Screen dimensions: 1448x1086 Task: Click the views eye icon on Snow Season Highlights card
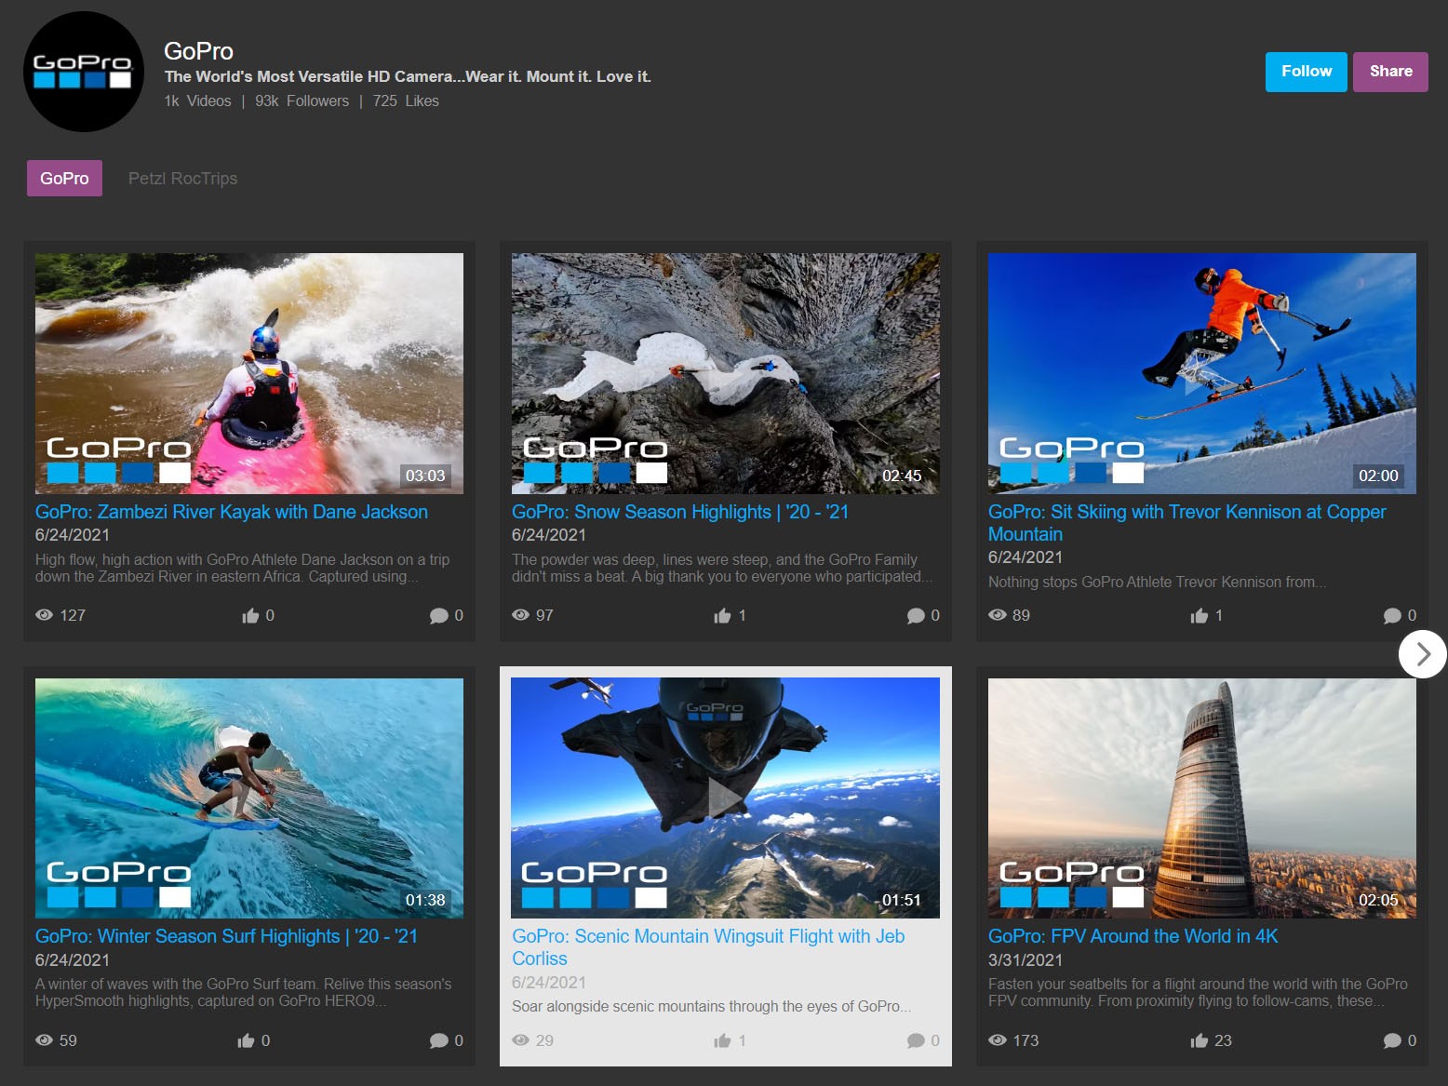click(520, 615)
